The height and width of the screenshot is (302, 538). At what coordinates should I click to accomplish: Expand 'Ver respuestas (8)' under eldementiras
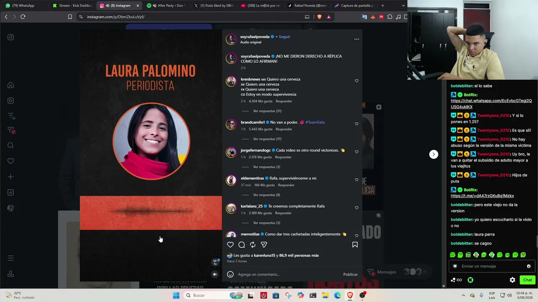tap(266, 195)
